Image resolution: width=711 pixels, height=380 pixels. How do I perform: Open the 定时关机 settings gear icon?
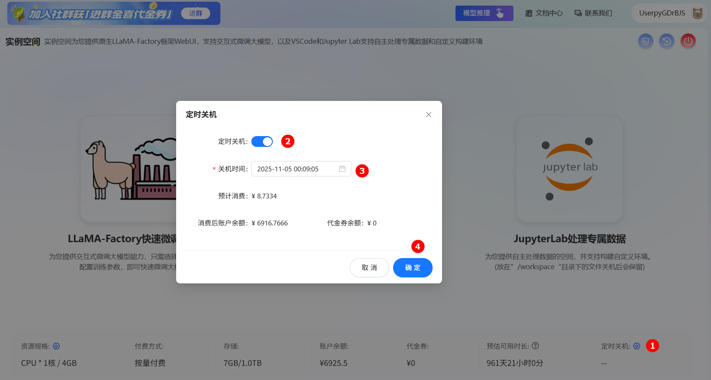click(637, 346)
